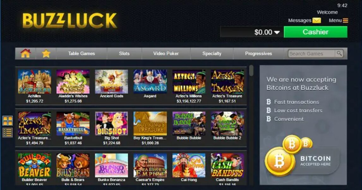The width and height of the screenshot is (362, 190).
Task: Go to the Home icon tab
Action: coord(25,53)
